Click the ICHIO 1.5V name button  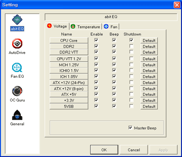69,71
